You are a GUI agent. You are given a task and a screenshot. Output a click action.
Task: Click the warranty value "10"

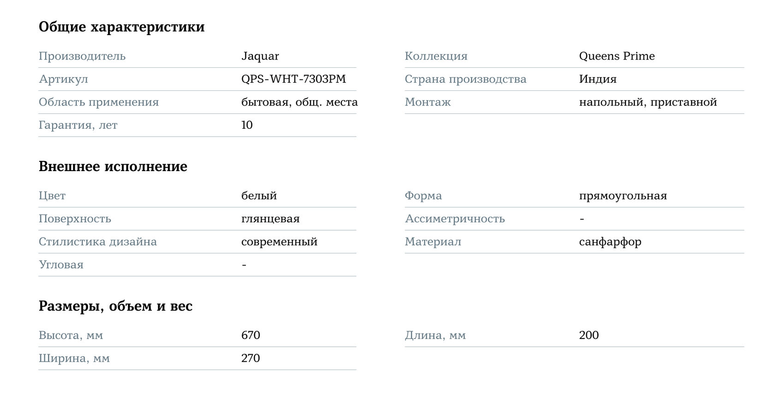pyautogui.click(x=247, y=125)
